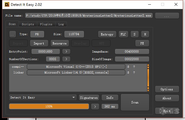Open the Entropy viewer
Screen dimensions: 185x120
point(107,34)
